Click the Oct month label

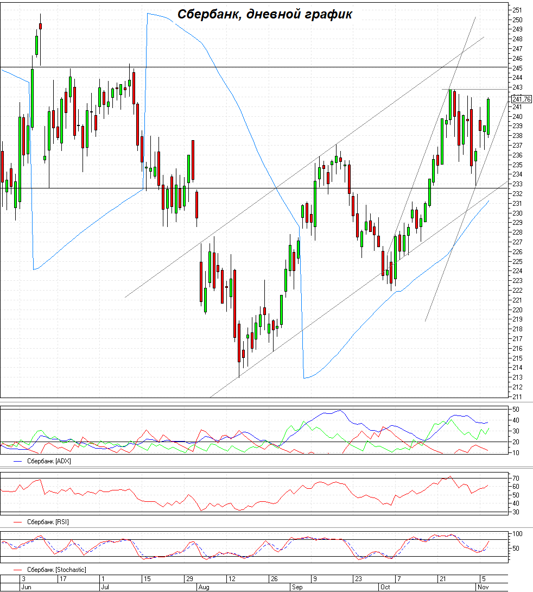pos(385,587)
